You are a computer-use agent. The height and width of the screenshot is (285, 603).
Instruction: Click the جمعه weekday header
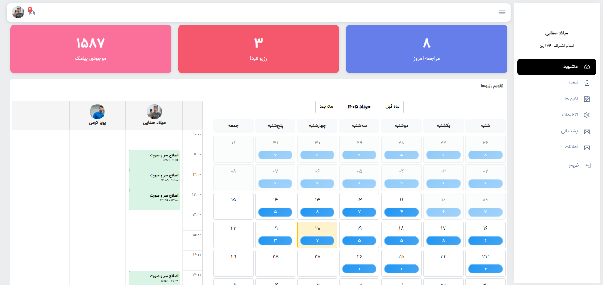233,126
